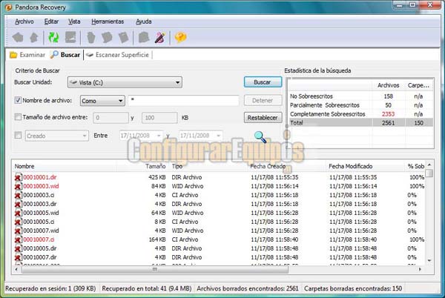Click the deleted-file icon of 00010005.wid
The height and width of the screenshot is (298, 445).
click(x=18, y=213)
